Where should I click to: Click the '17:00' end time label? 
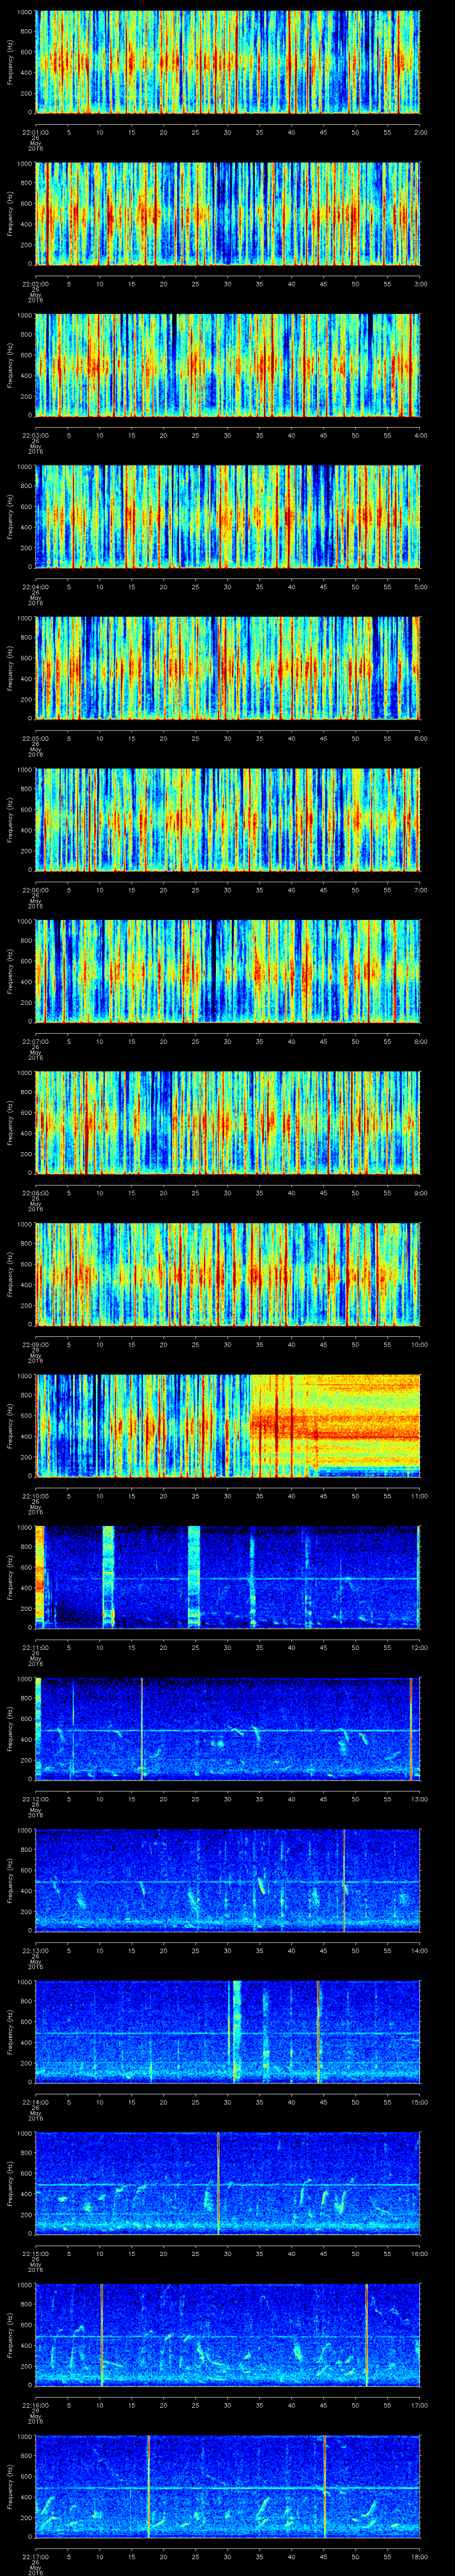coord(420,2404)
